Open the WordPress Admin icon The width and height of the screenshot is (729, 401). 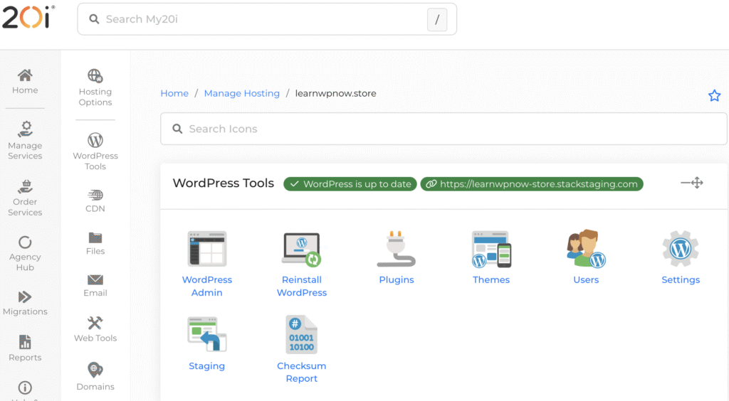(206, 250)
